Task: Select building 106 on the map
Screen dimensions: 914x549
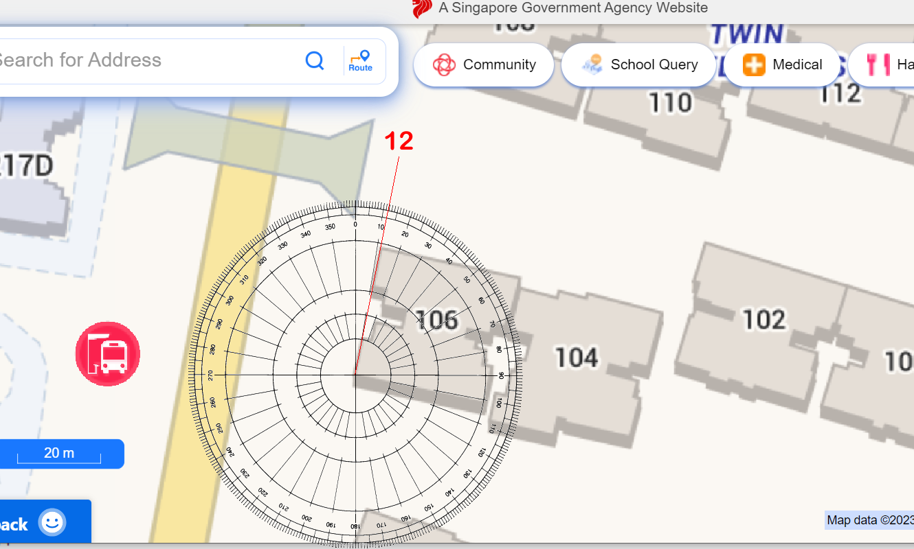Action: point(437,320)
